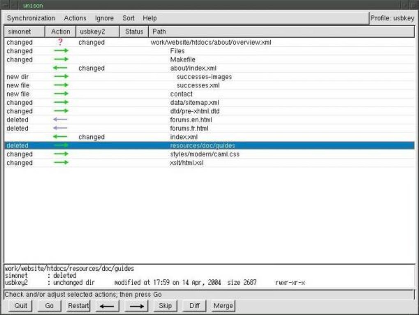Viewport: 419px width, 315px height.
Task: Open the Actions menu
Action: pyautogui.click(x=75, y=18)
